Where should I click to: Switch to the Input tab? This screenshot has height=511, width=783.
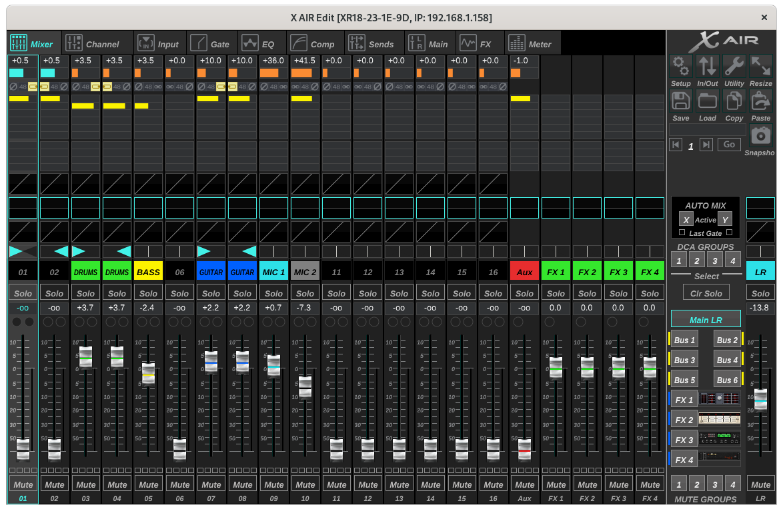point(160,43)
